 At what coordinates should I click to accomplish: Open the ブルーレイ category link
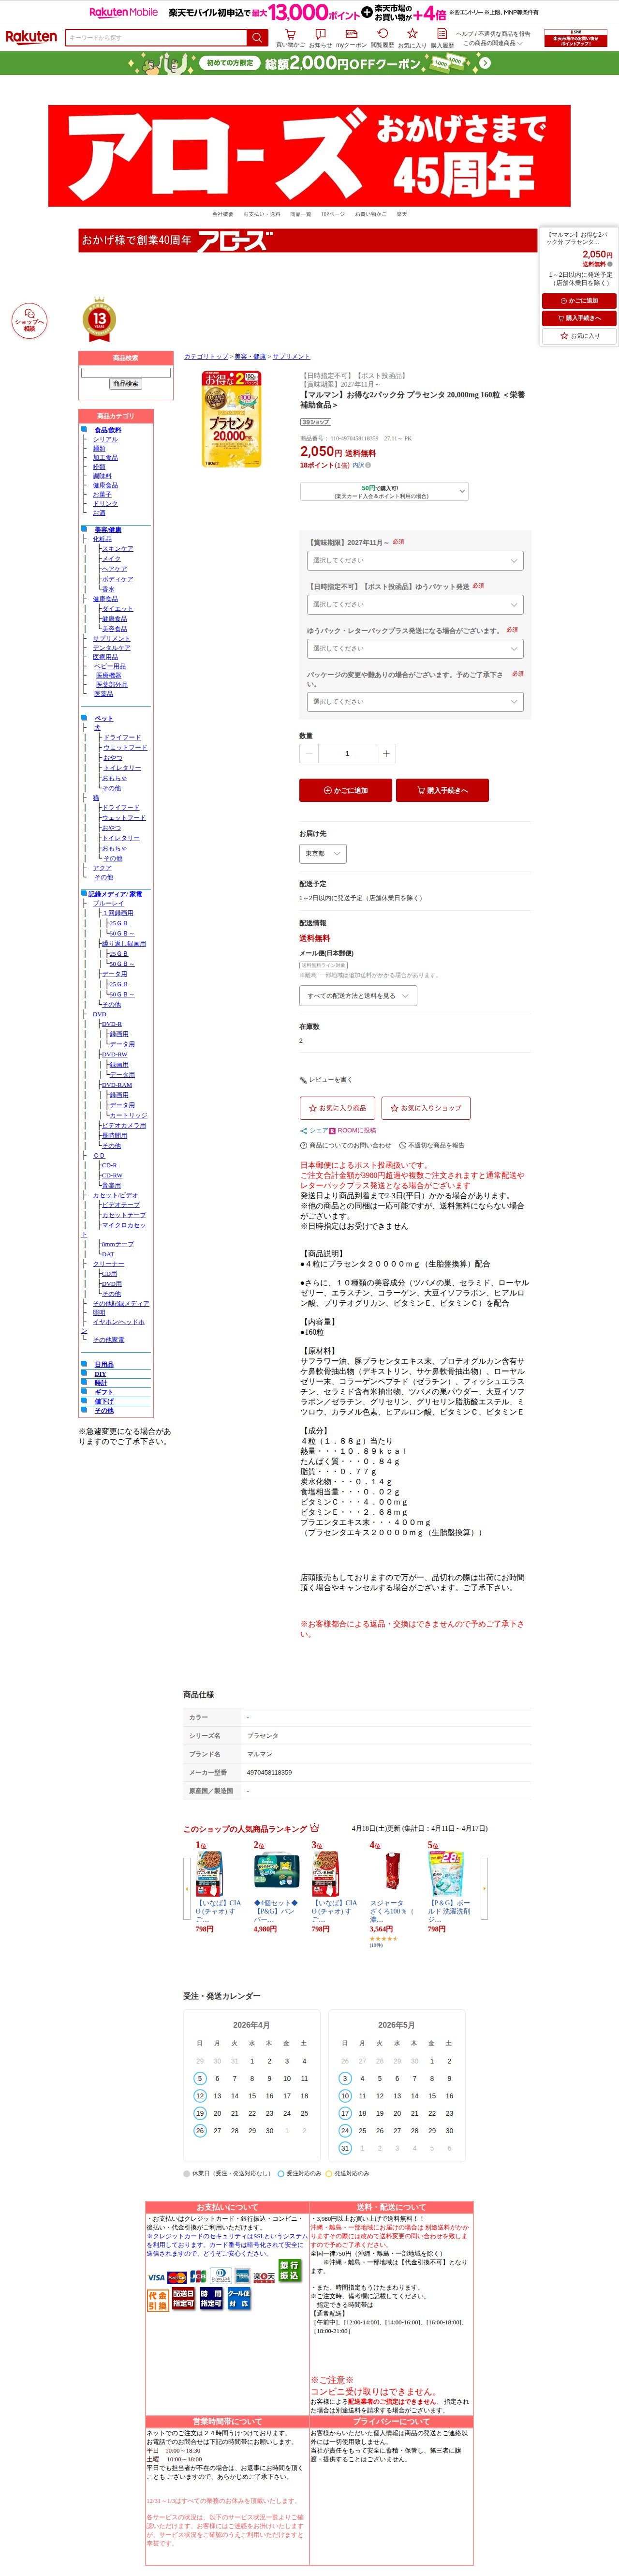pos(108,904)
